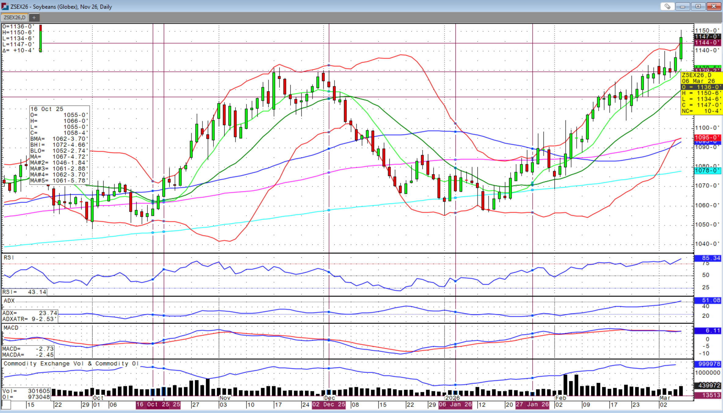Click the yellow arrow marker on range bar
This screenshot has width=723, height=413.
(x=40, y=50)
